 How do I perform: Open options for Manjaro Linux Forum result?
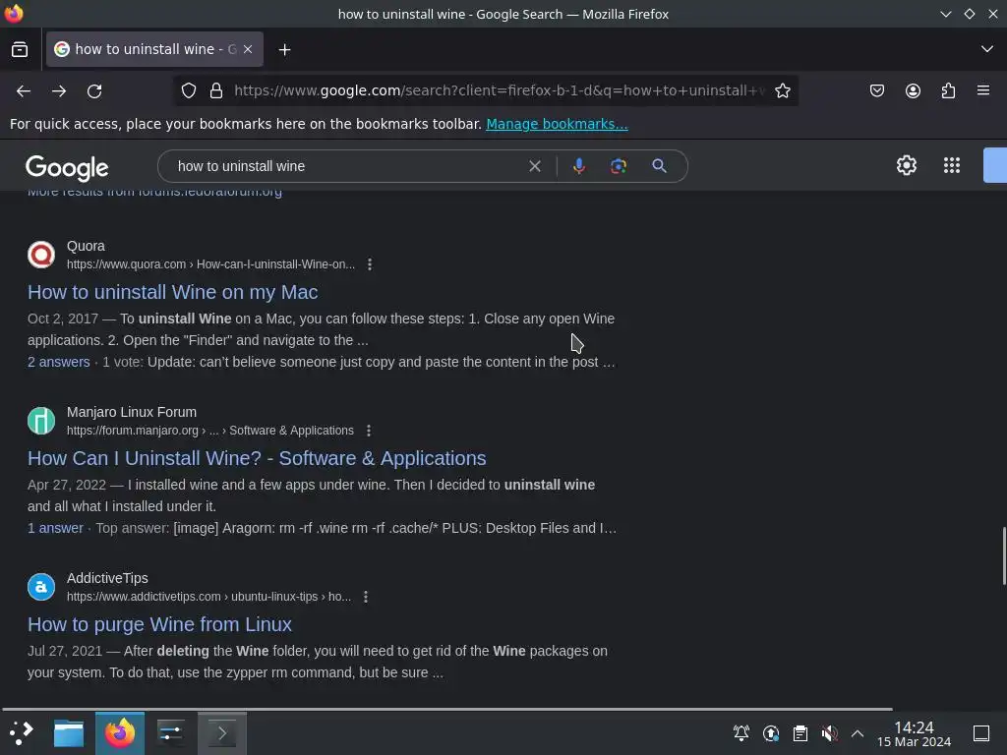pos(369,431)
